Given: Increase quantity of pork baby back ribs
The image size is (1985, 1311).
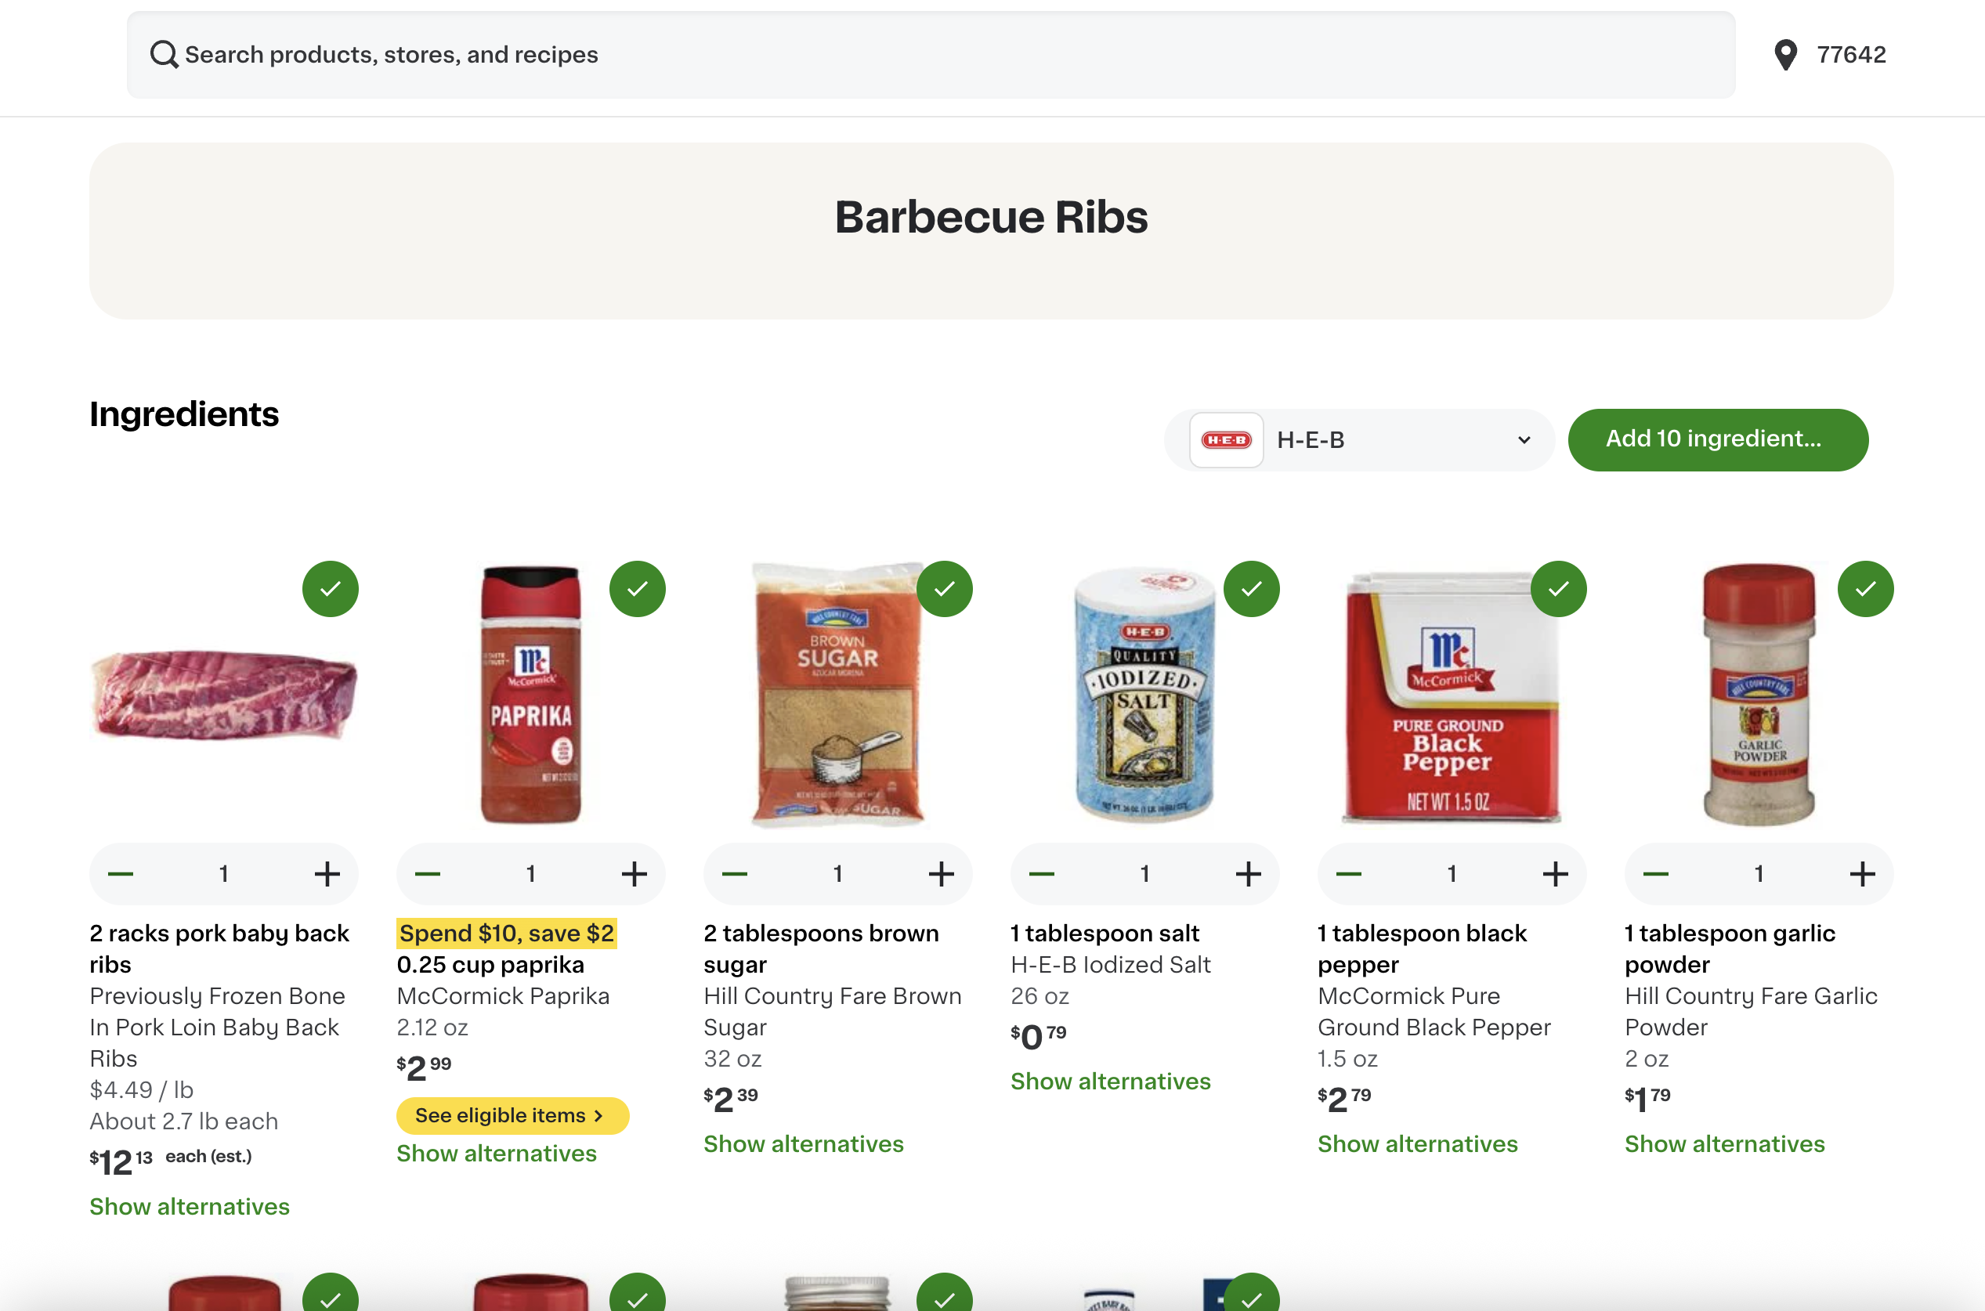Looking at the screenshot, I should [x=327, y=874].
